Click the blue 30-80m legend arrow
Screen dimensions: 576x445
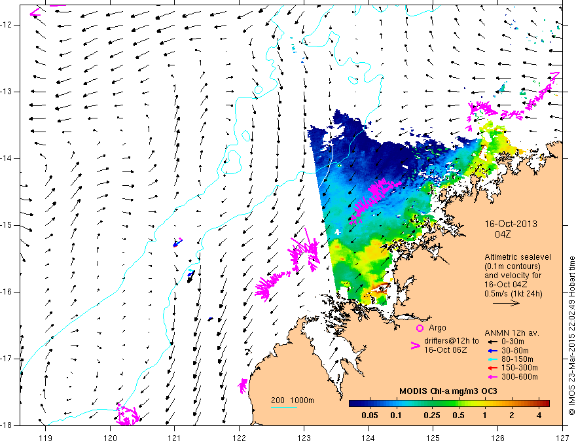tap(492, 351)
